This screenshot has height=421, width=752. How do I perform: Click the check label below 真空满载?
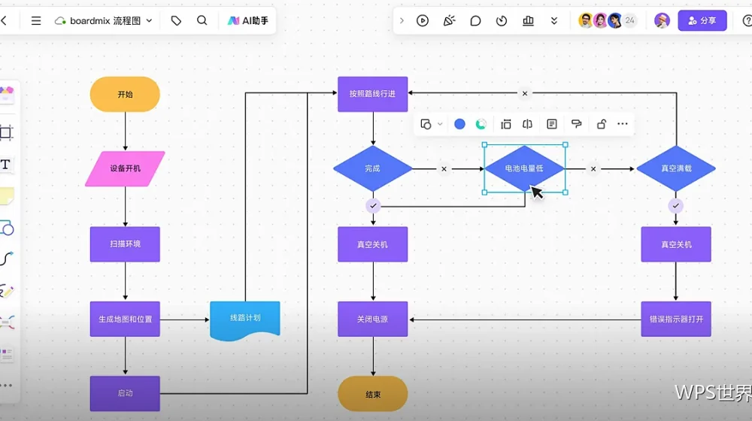click(676, 206)
